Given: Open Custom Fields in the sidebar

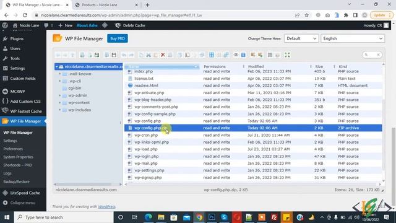Looking at the screenshot, I should pos(23,79).
